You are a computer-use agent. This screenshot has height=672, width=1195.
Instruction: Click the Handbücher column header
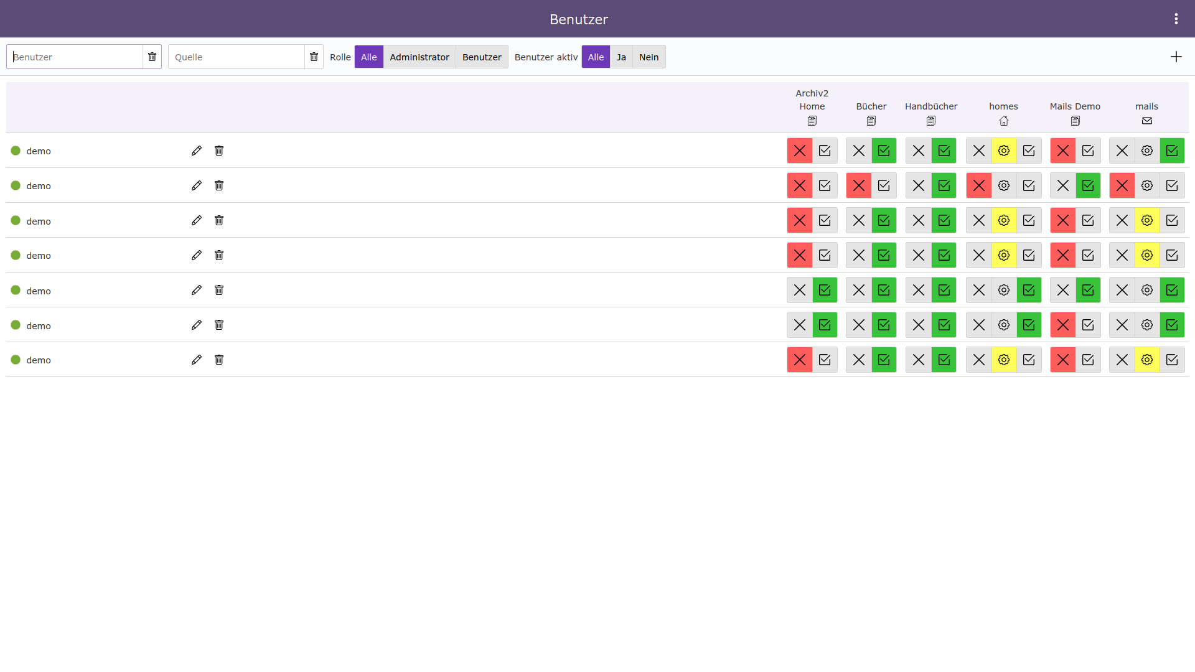pyautogui.click(x=930, y=106)
